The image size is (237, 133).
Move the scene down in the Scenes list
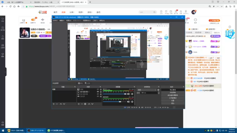64,104
